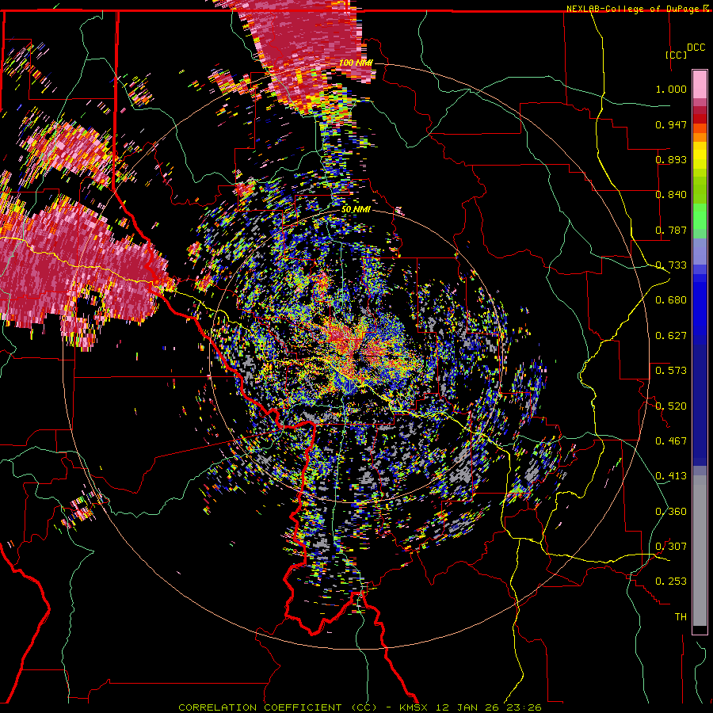713x713 pixels.
Task: Click the 0.947 scale value
Action: click(671, 124)
